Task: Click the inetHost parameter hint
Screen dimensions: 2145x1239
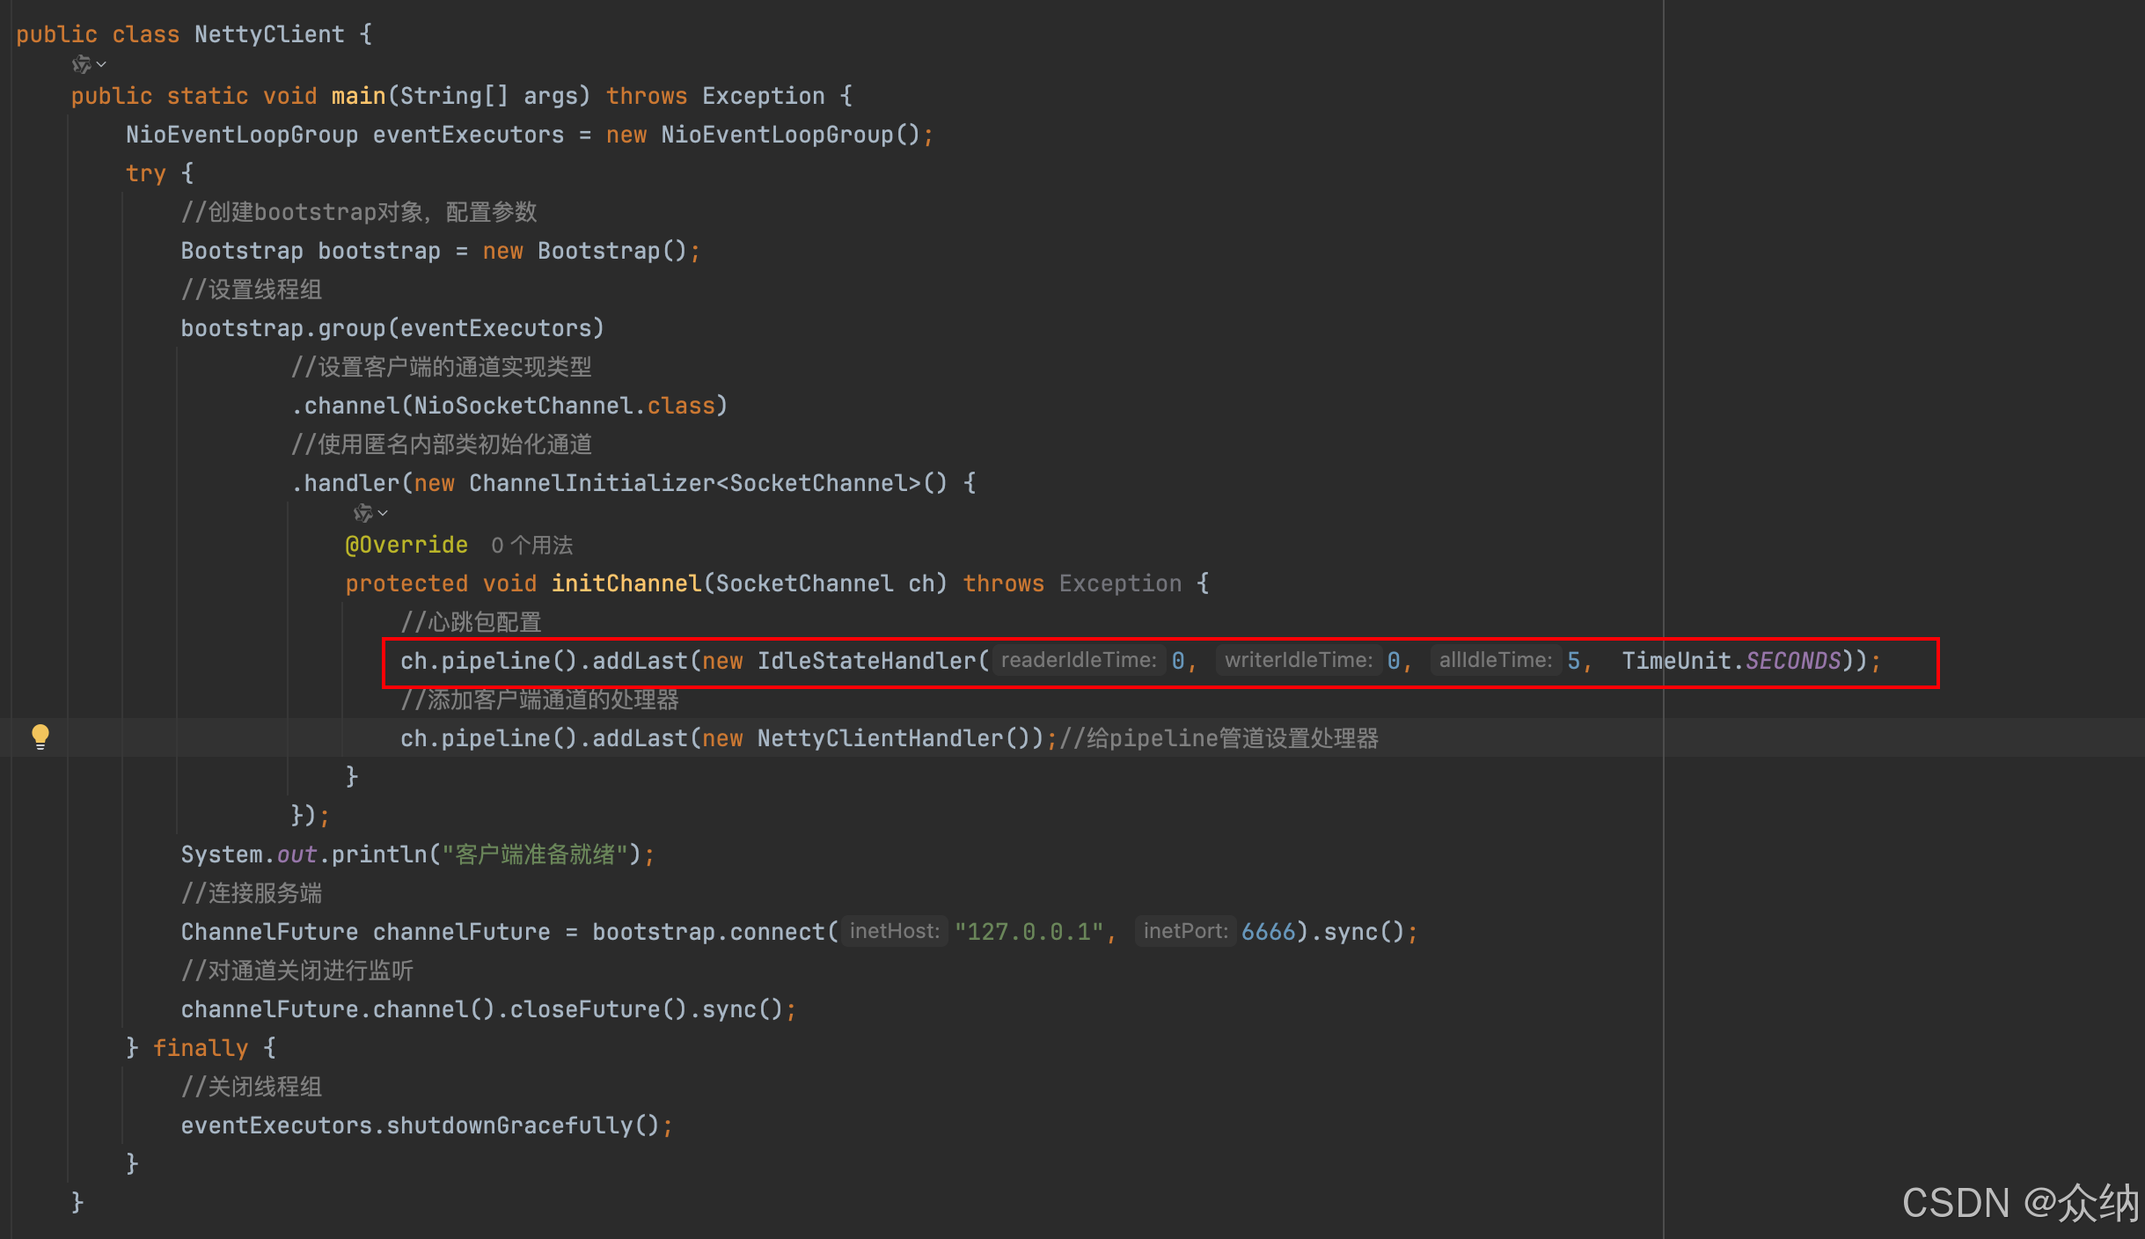Action: (x=894, y=931)
